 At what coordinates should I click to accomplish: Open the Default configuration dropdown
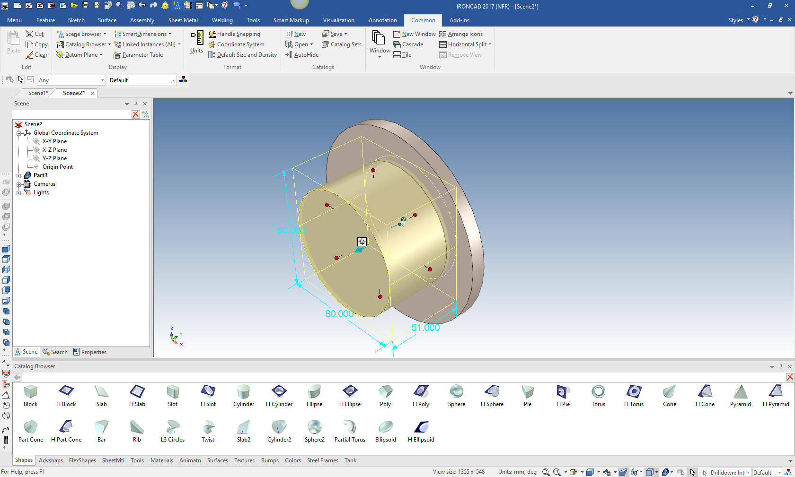coord(142,80)
